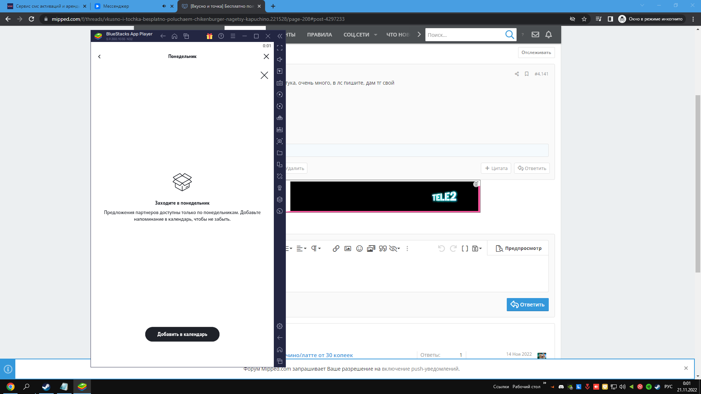701x394 pixels.
Task: Toggle mouse cursor lock in BlueStacks sidebar
Action: click(280, 71)
